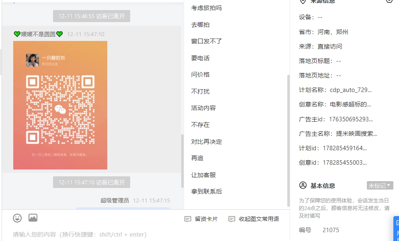Click the 计划名称 cdp_auto value
Image resolution: width=399 pixels, height=241 pixels.
tap(351, 90)
